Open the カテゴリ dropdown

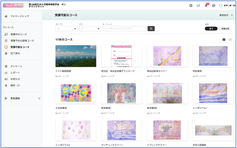(x=66, y=29)
